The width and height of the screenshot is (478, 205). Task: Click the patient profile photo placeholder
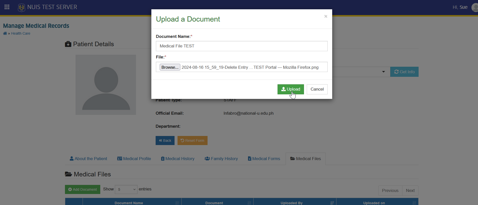pyautogui.click(x=106, y=85)
